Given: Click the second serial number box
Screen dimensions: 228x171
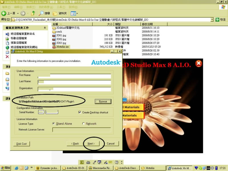Looking at the screenshot, I should (52, 112).
